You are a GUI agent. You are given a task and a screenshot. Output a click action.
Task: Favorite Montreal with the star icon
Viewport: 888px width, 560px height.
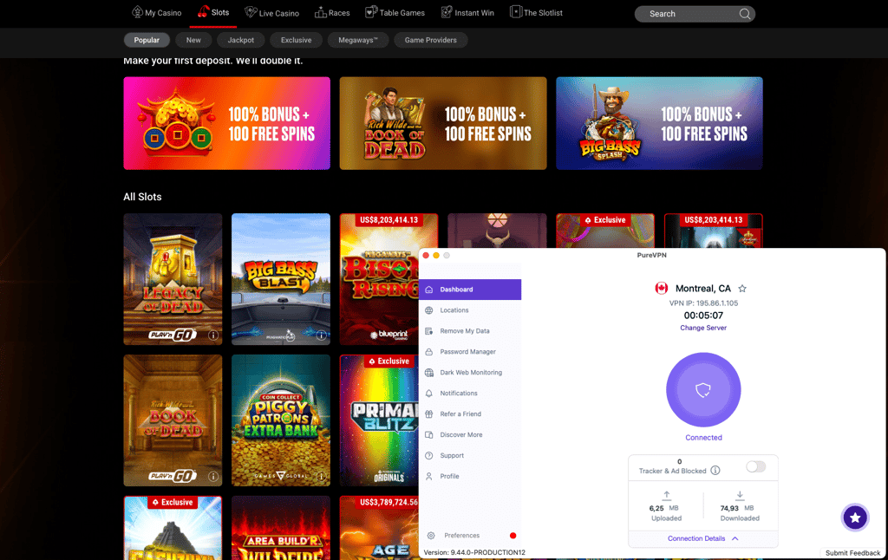pyautogui.click(x=742, y=288)
